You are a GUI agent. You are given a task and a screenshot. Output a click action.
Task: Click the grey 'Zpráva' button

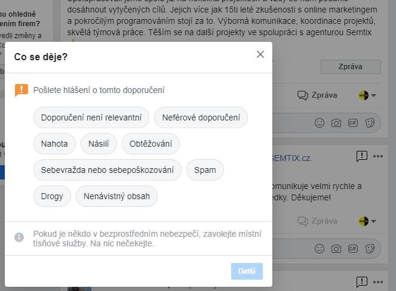[351, 67]
